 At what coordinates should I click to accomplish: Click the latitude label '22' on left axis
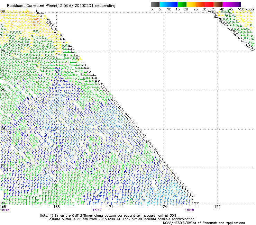coord(3,166)
